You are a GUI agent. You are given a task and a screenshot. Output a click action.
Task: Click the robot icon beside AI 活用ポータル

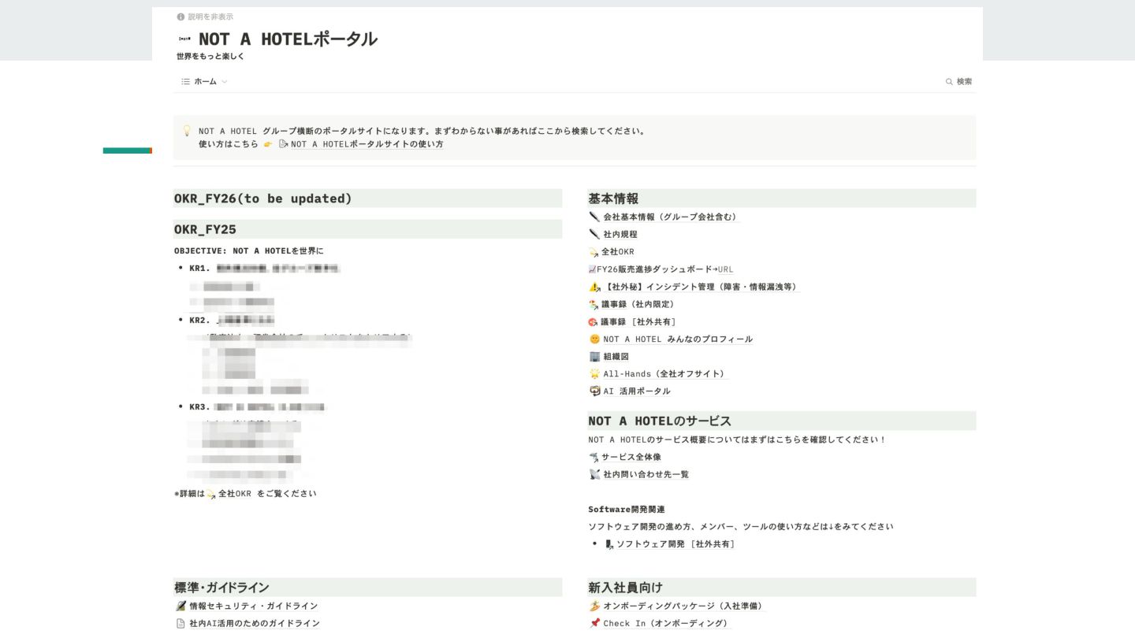594,391
